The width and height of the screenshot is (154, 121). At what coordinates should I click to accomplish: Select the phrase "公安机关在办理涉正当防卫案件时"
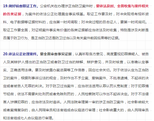pyautogui.click(x=66, y=6)
